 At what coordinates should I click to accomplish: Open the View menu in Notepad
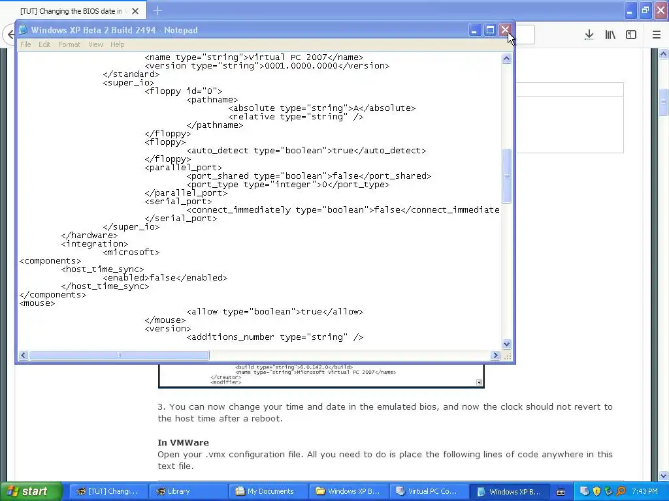(95, 44)
